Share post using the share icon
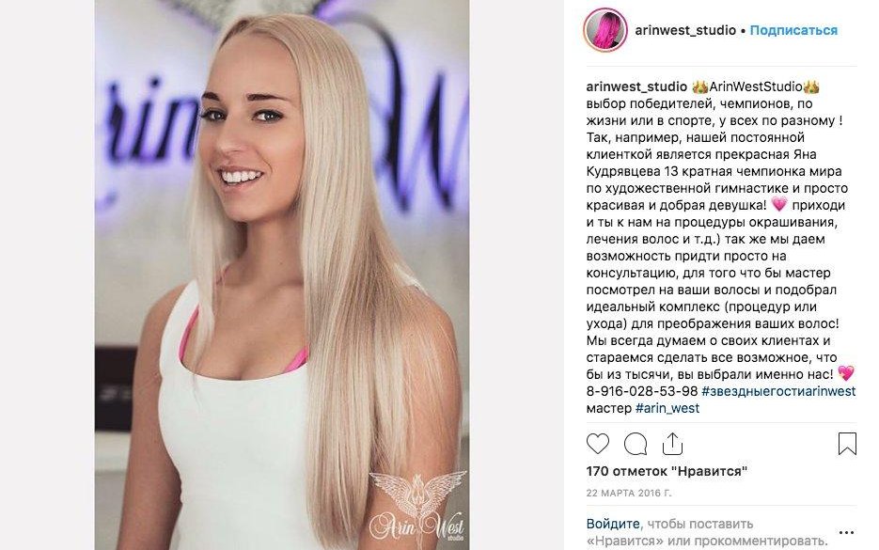This screenshot has height=550, width=879. point(672,444)
